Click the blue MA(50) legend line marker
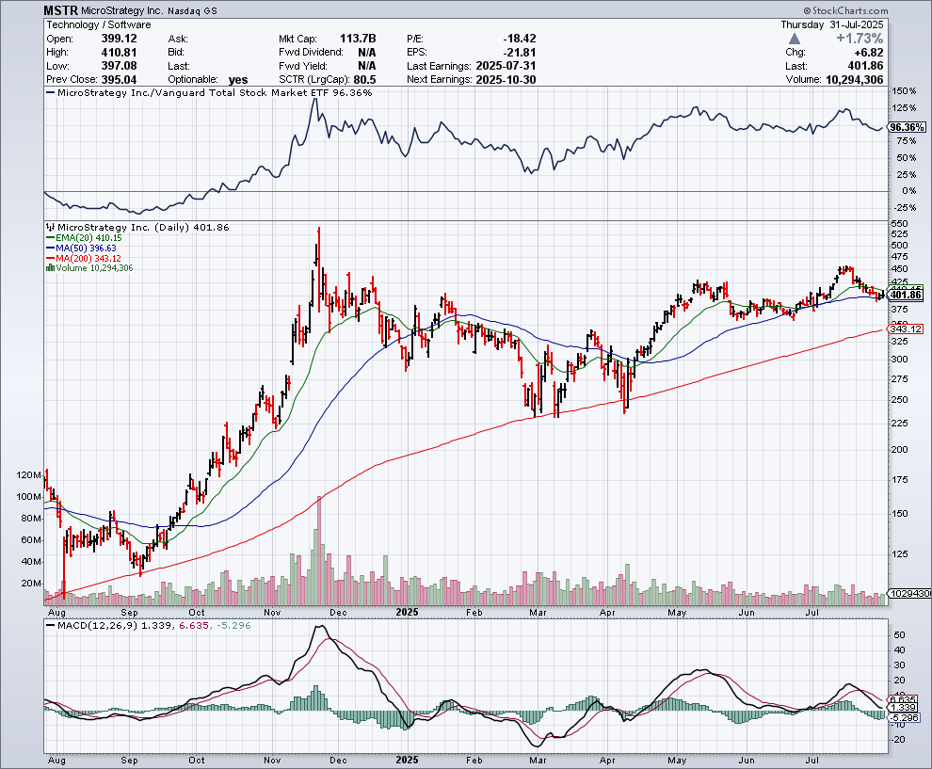 click(51, 248)
